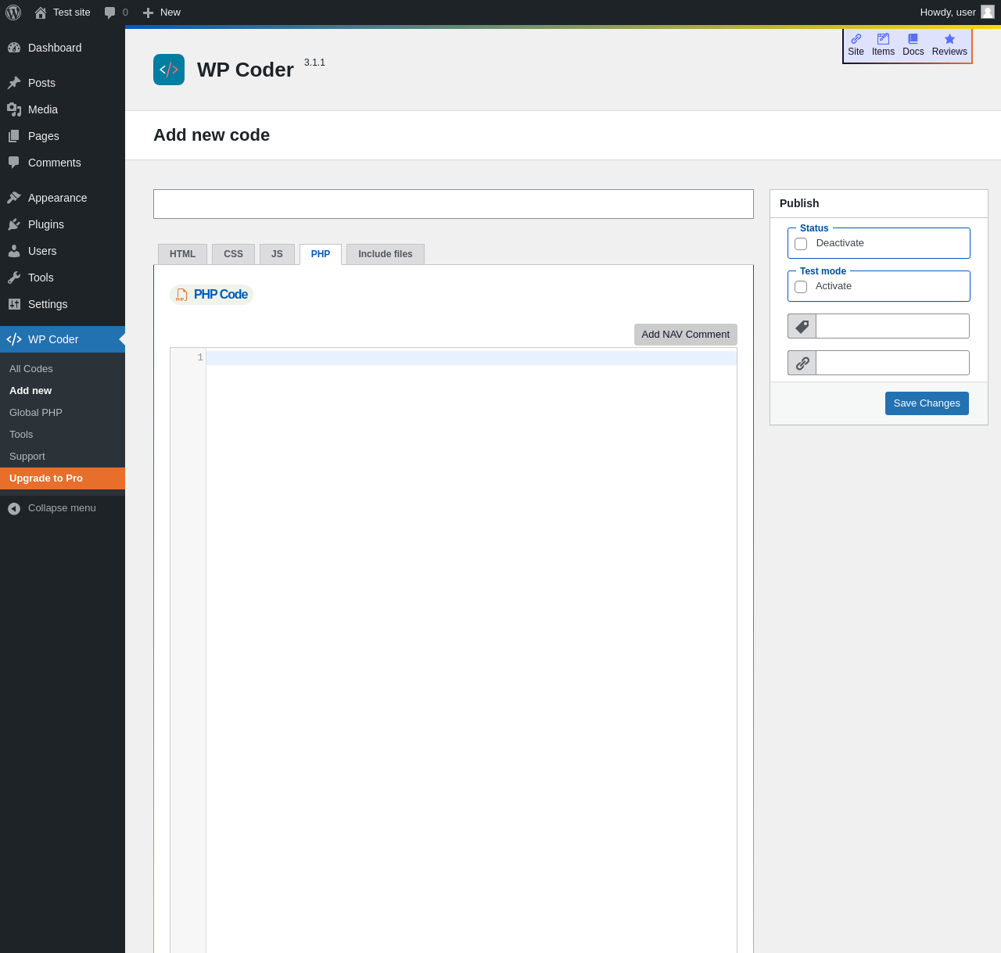Screen dimensions: 1001x953
Task: Click the Settings sliders icon
Action: (x=14, y=304)
